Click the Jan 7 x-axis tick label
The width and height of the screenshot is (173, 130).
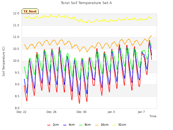141,112
